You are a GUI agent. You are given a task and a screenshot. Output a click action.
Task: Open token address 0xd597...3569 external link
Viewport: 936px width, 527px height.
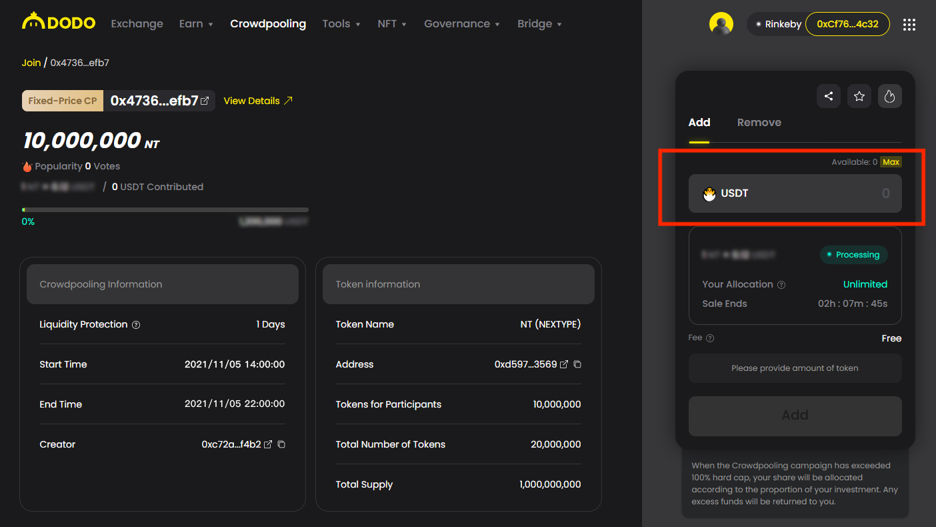click(564, 364)
